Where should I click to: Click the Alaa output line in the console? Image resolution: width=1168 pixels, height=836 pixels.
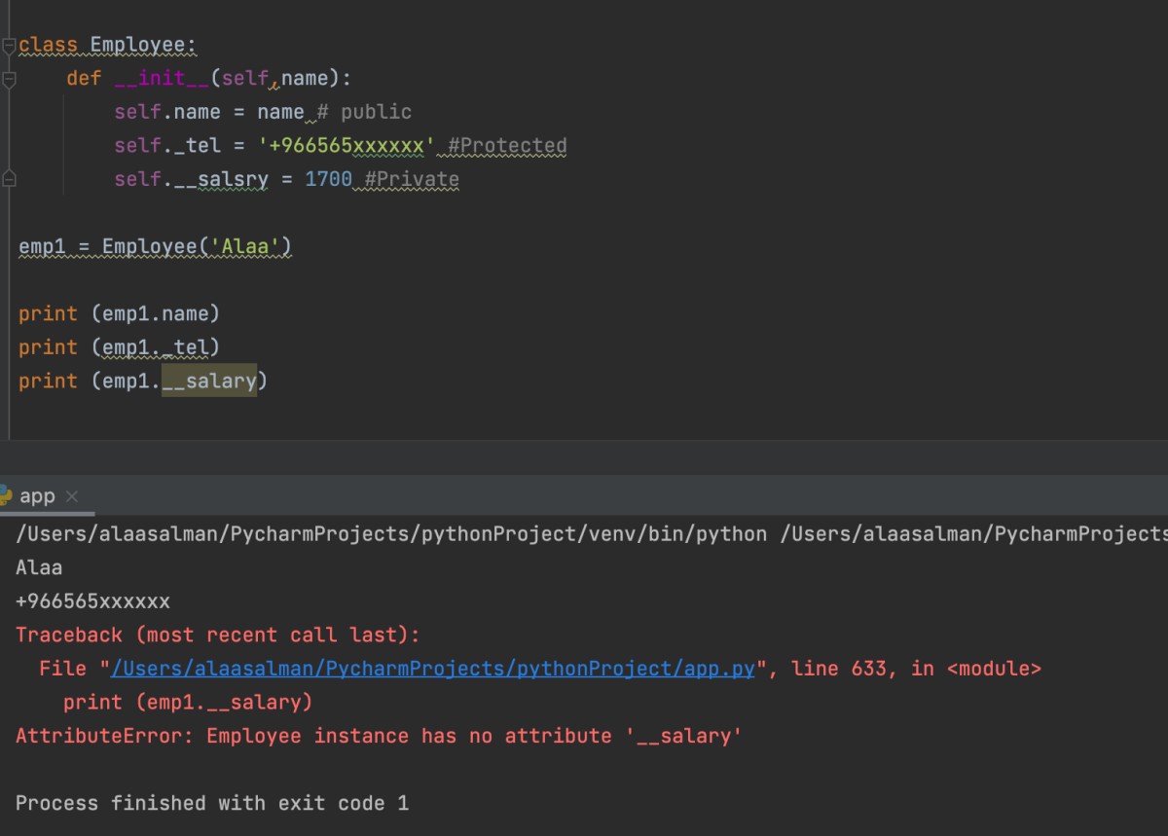tap(39, 567)
